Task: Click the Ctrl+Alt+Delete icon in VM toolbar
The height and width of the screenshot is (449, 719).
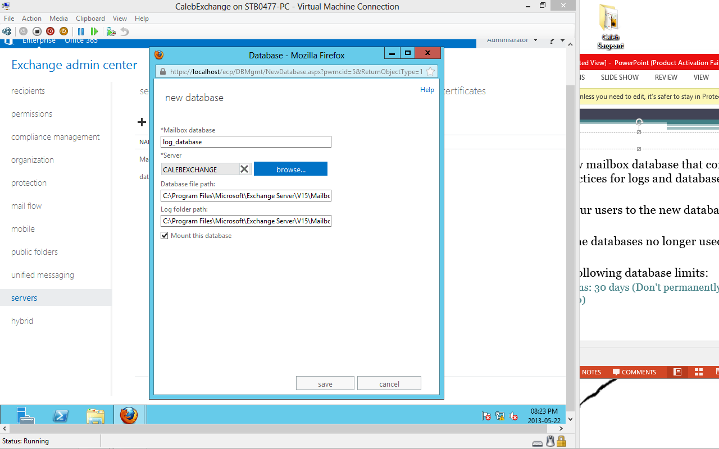Action: pyautogui.click(x=7, y=31)
